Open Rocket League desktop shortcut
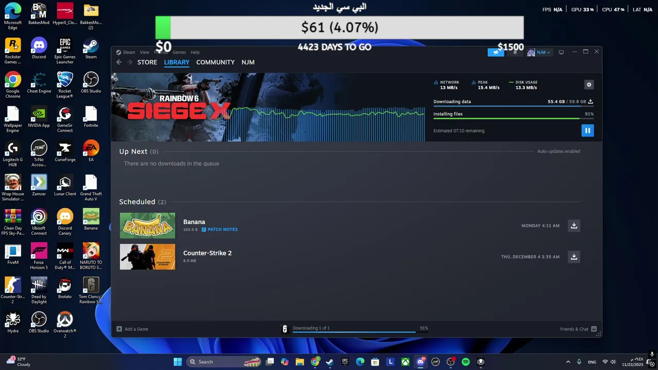The width and height of the screenshot is (658, 370). [65, 85]
